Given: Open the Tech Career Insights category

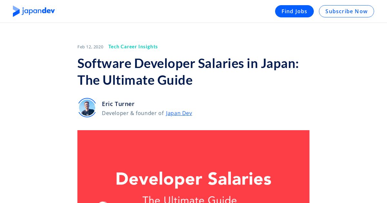Looking at the screenshot, I should coord(133,47).
